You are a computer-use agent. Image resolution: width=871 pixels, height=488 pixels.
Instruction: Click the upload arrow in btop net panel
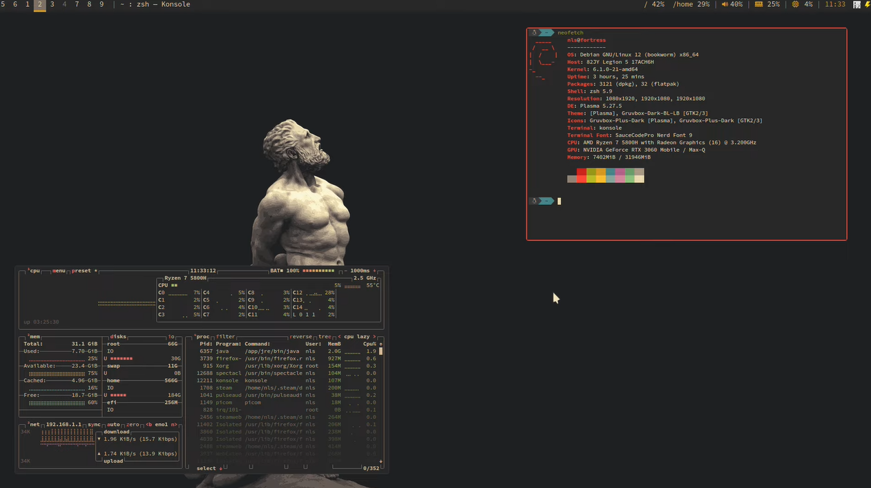point(99,453)
